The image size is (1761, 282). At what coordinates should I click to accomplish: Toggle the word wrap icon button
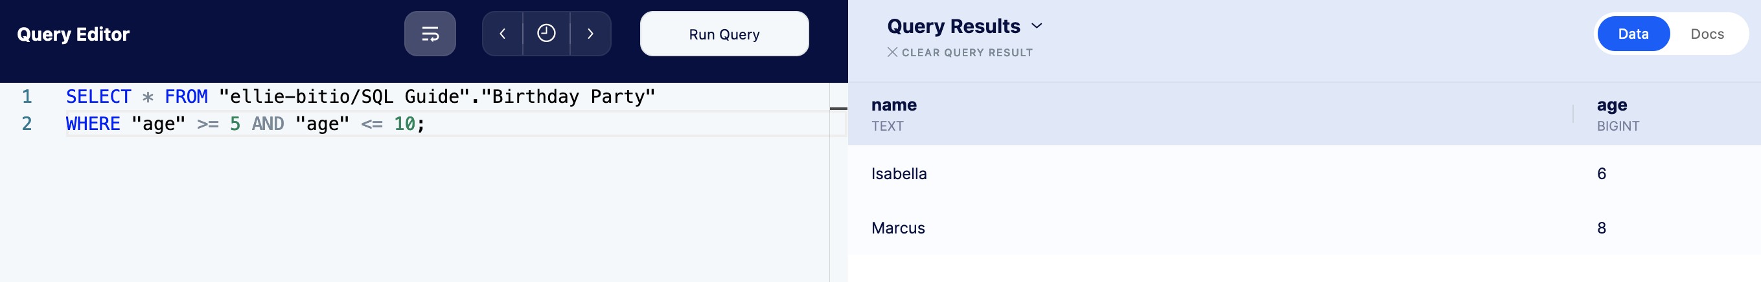[x=430, y=34]
